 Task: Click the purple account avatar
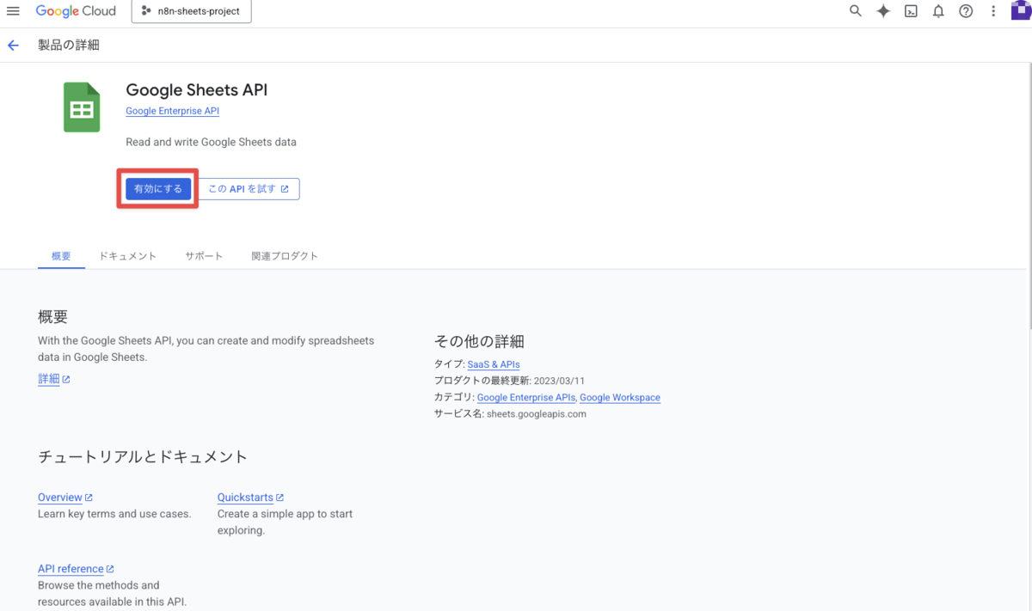(x=1021, y=10)
